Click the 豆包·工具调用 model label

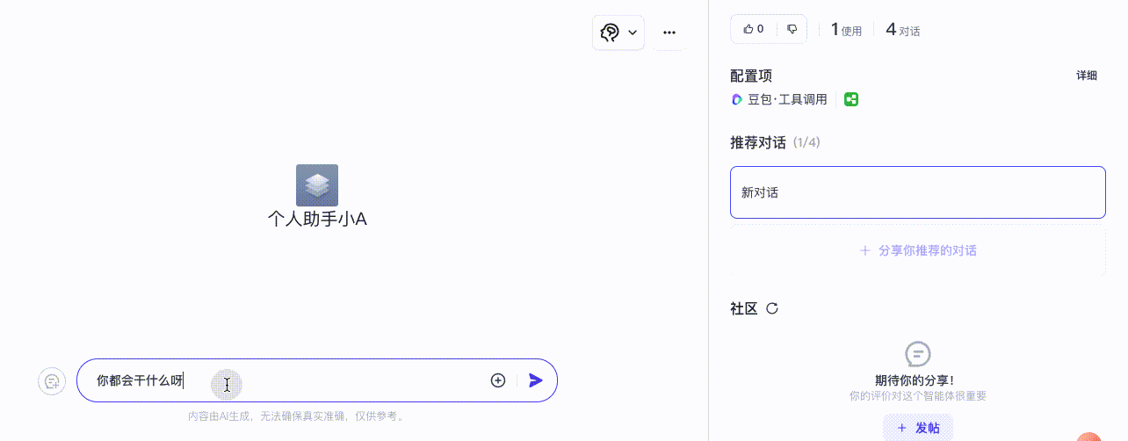787,99
